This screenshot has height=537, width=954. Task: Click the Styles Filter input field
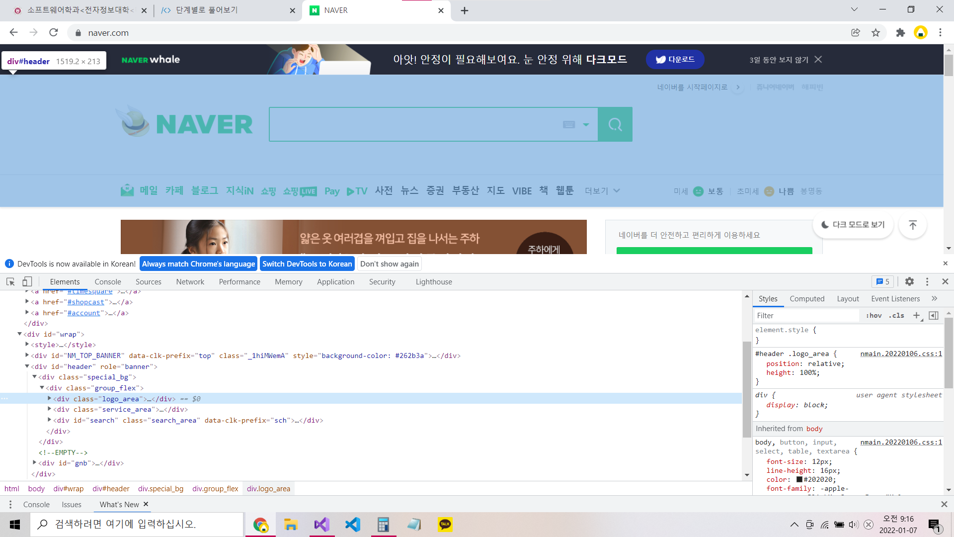(x=805, y=315)
